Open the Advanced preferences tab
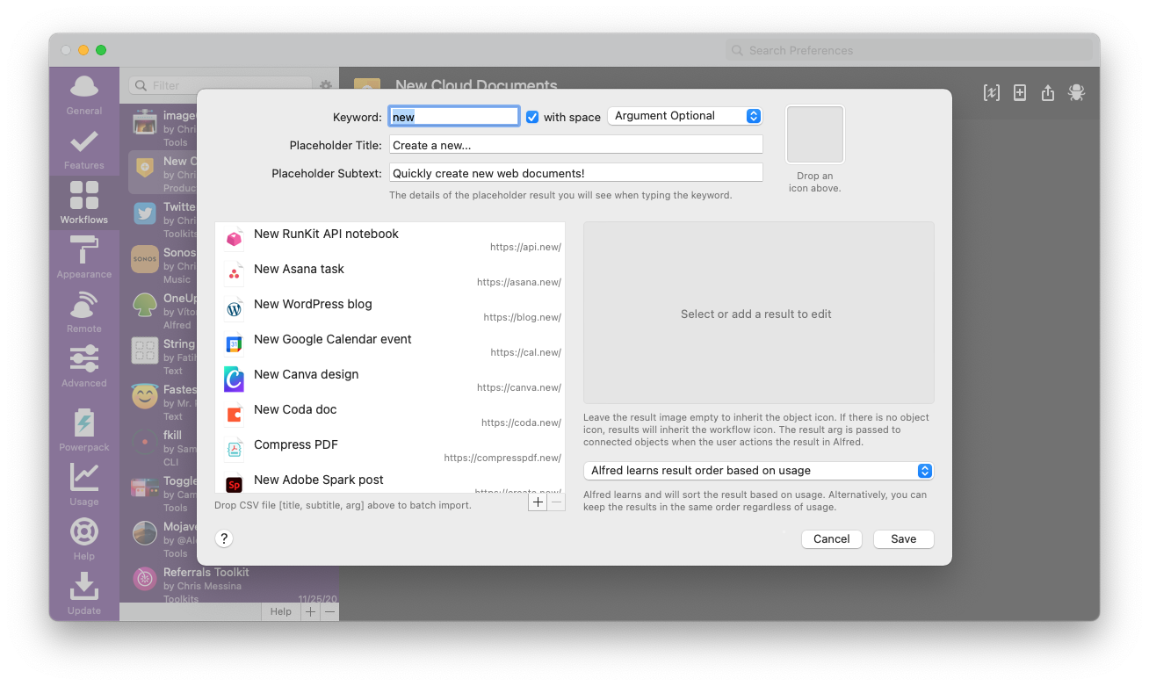The image size is (1149, 686). 84,366
